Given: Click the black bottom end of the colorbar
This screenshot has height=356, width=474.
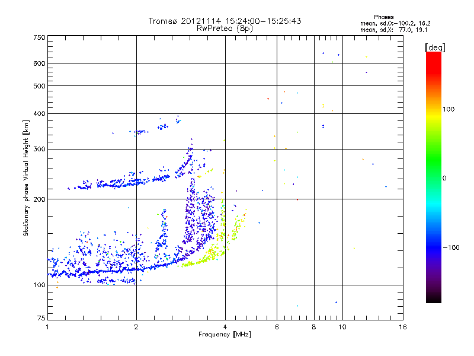Looking at the screenshot, I should [434, 298].
